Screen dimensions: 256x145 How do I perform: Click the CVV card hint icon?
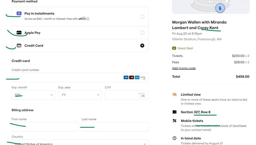[142, 95]
